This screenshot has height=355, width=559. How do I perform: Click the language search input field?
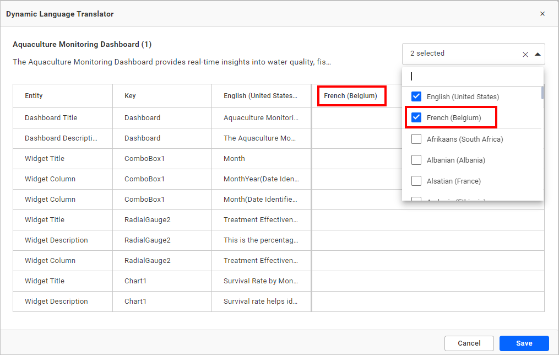[473, 77]
